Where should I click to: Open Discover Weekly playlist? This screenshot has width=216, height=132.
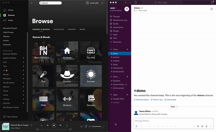click(10, 54)
